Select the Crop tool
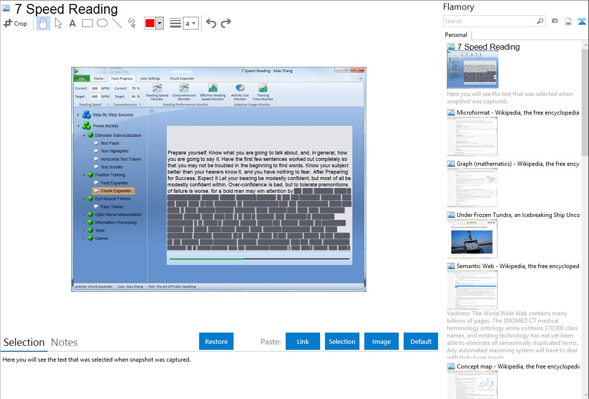The image size is (589, 399). [15, 23]
